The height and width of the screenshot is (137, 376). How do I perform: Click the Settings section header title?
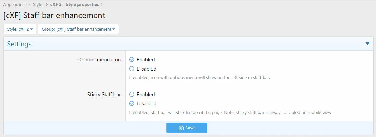tap(19, 44)
